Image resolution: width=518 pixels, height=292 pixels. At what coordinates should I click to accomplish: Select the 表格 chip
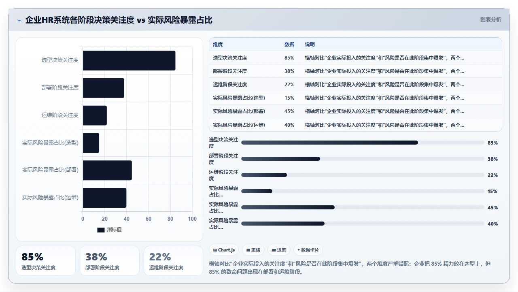click(253, 250)
